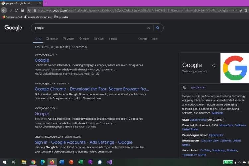
Task: Click the browser Home icon
Action: pos(22,10)
